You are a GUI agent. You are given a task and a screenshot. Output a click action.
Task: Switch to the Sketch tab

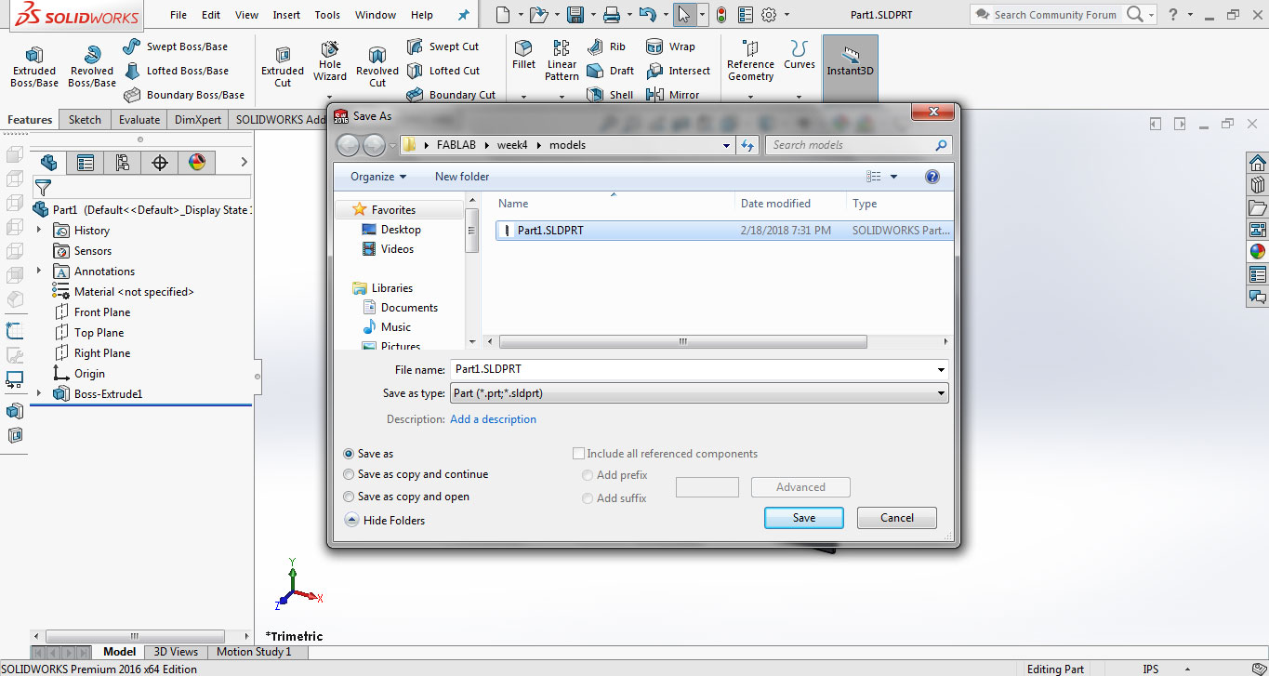coord(85,119)
